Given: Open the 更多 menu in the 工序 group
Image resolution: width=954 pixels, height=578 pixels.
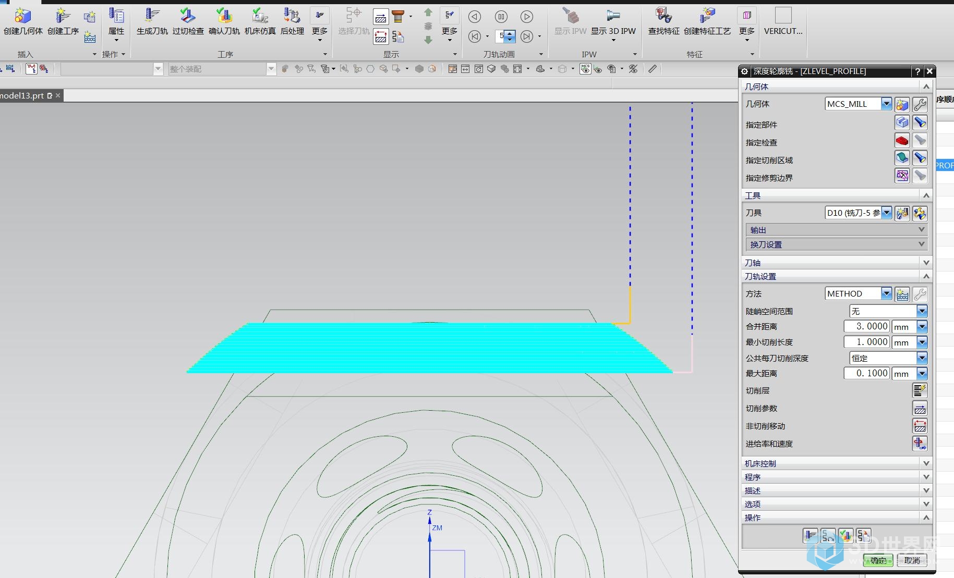Looking at the screenshot, I should (320, 24).
